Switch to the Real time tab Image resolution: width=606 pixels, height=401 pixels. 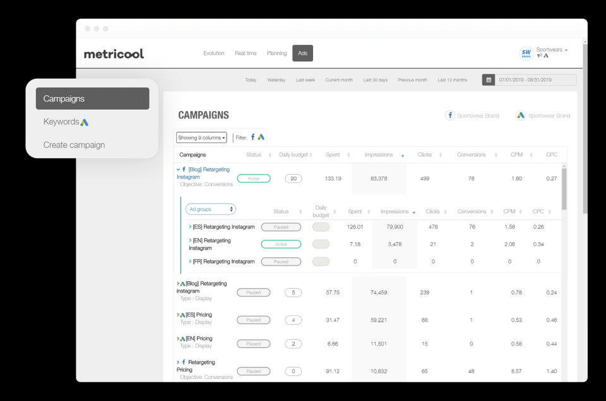point(246,53)
